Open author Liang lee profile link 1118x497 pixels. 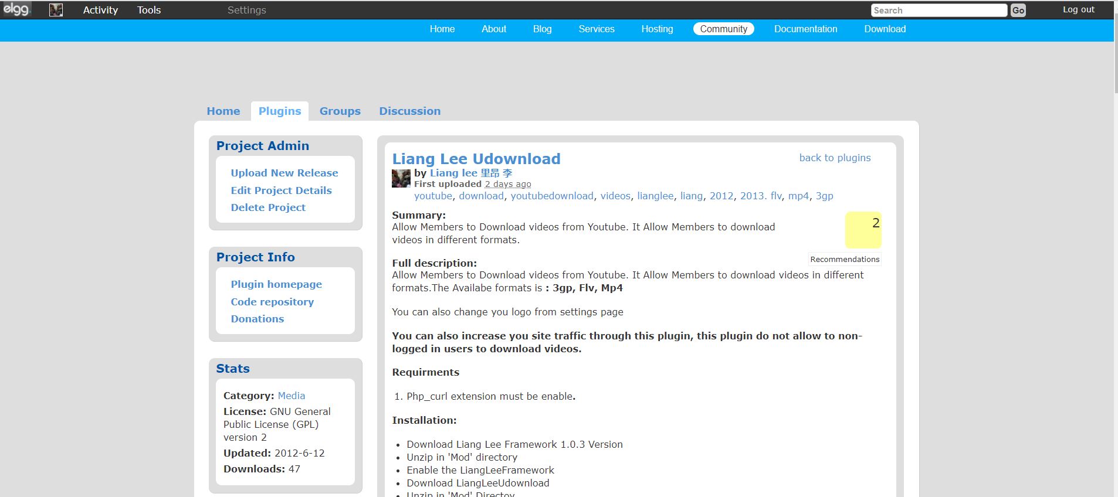coord(471,173)
